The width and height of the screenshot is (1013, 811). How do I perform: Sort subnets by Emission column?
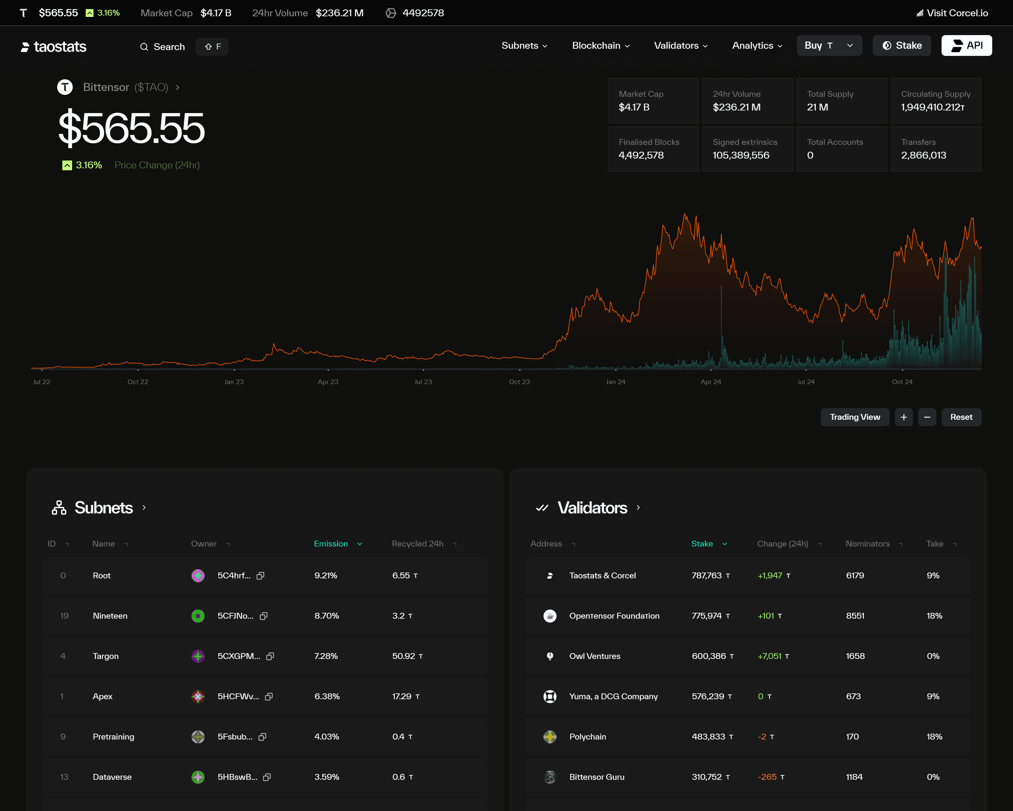tap(338, 544)
